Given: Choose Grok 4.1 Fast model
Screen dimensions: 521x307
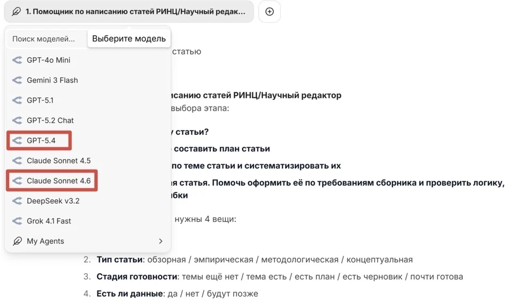Looking at the screenshot, I should pos(88,221).
